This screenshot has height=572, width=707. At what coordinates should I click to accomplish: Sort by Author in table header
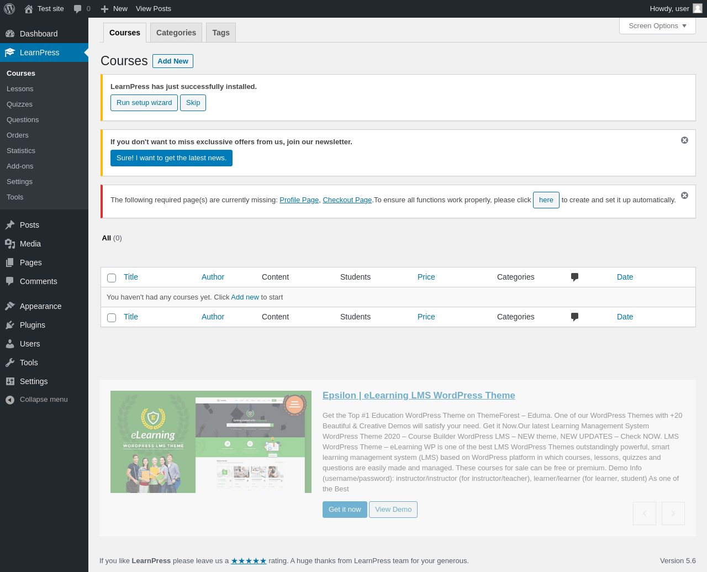pyautogui.click(x=213, y=277)
